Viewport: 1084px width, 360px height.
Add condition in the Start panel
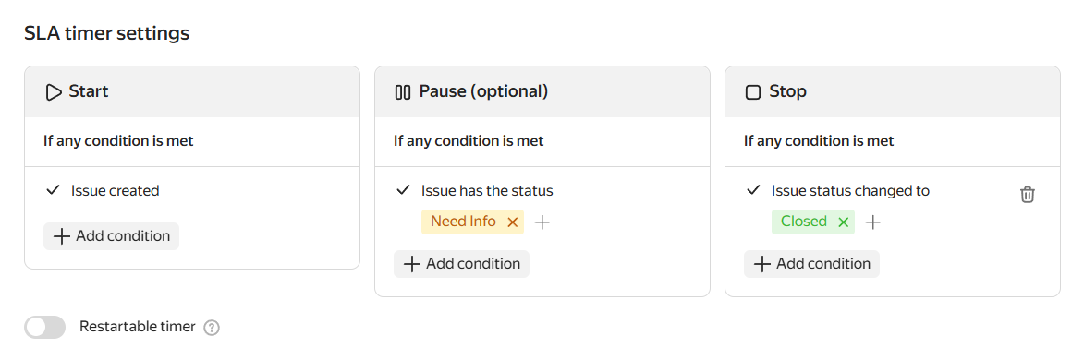(111, 236)
